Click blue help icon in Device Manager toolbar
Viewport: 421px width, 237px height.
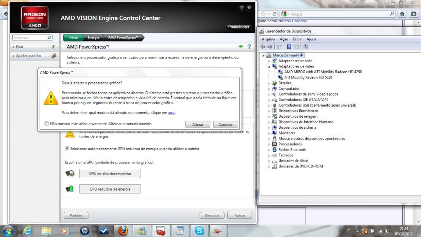(x=289, y=47)
